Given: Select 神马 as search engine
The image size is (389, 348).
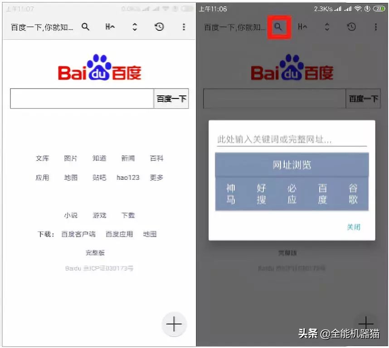Looking at the screenshot, I should pyautogui.click(x=230, y=193).
